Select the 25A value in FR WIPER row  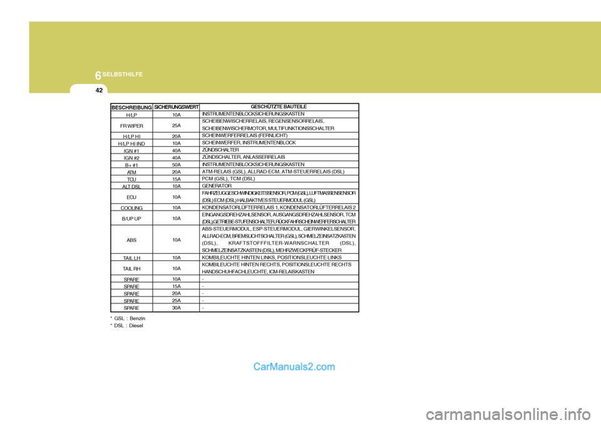tap(177, 125)
